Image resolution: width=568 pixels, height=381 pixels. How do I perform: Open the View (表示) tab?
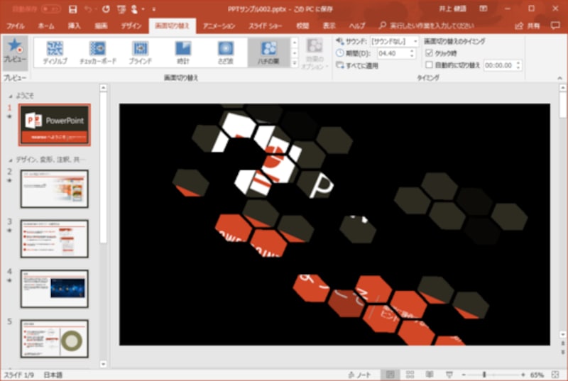[329, 26]
